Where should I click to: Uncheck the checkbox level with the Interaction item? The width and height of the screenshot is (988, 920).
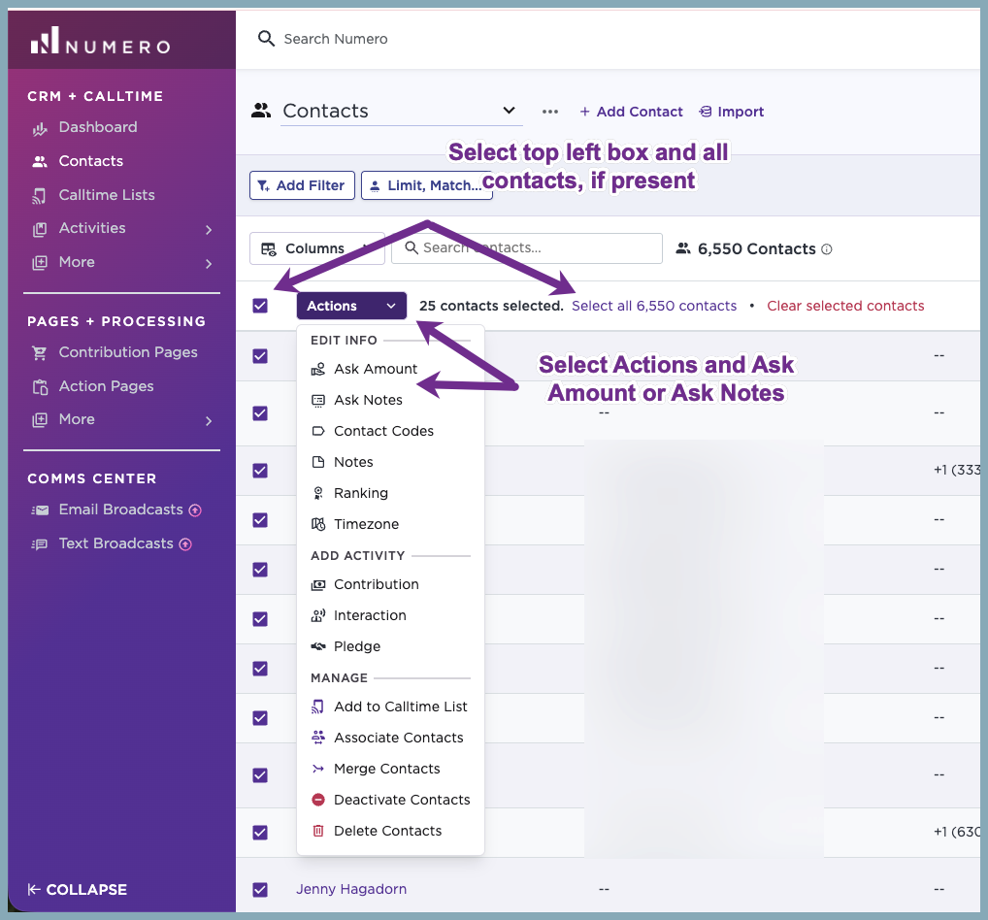pos(260,619)
